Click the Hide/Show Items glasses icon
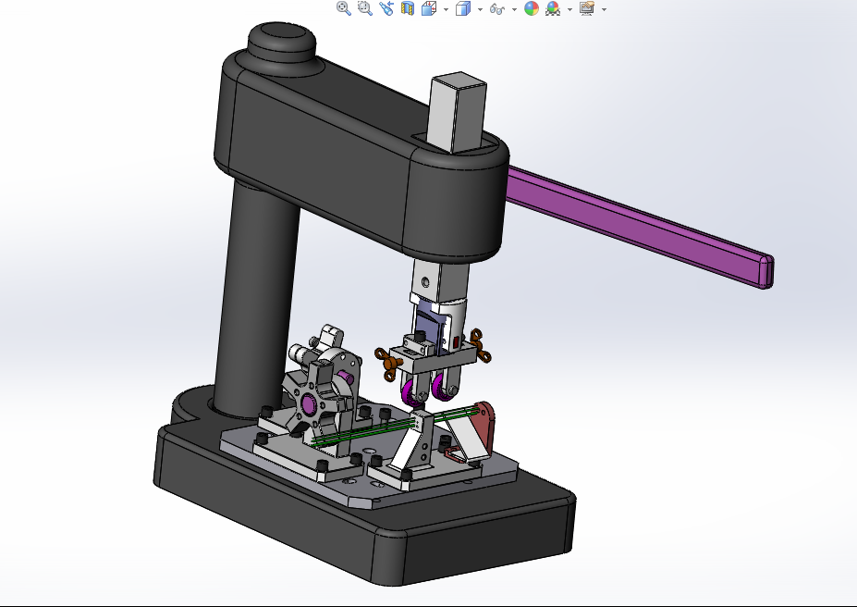The height and width of the screenshot is (607, 857). pos(497,8)
